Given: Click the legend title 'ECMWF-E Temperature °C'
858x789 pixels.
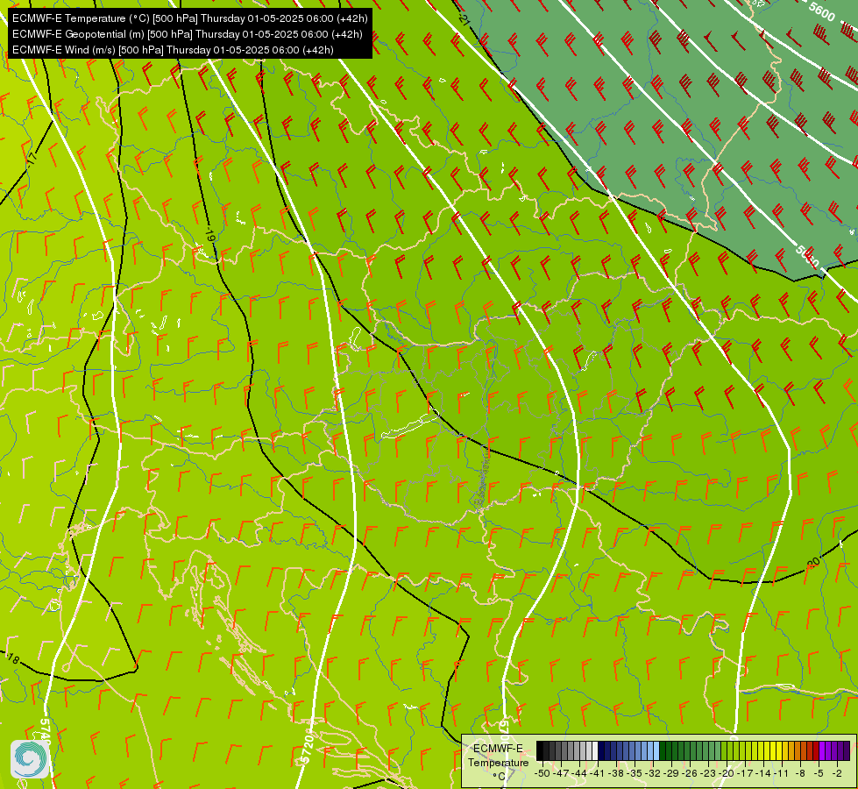Looking at the screenshot, I should pyautogui.click(x=498, y=762).
